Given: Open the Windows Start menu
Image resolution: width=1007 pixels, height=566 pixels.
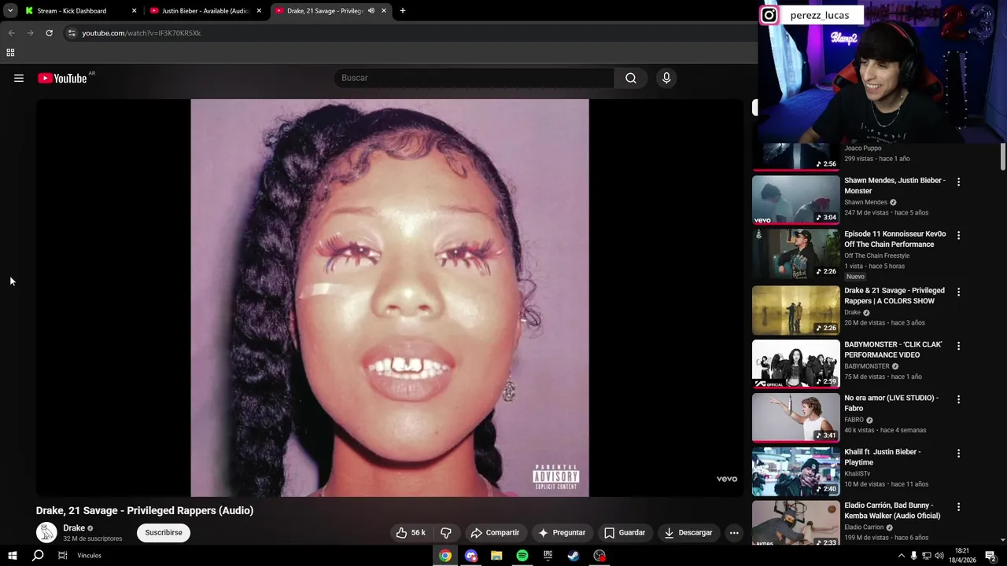Looking at the screenshot, I should click(x=12, y=556).
